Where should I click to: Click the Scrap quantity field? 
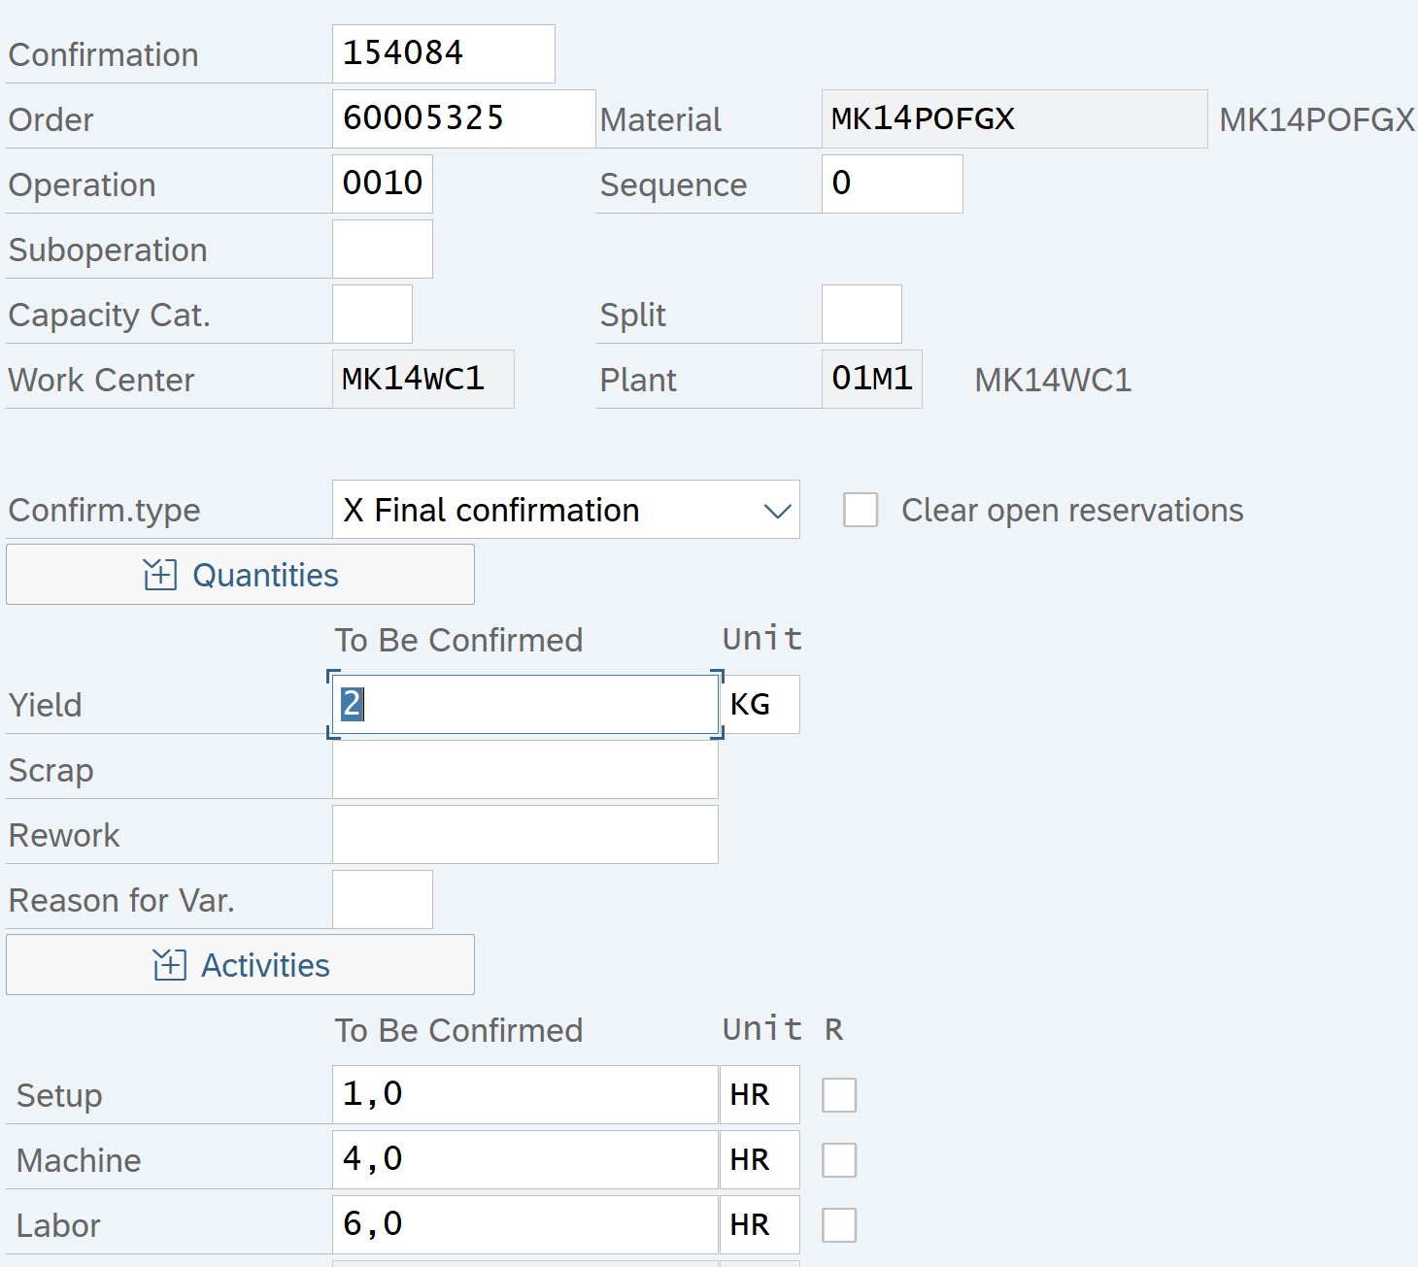[524, 770]
